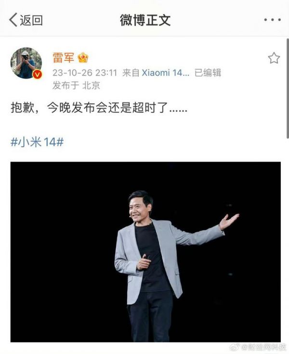Open the three-dot more options menu
Viewport: 289px width, 354px height.
272,20
